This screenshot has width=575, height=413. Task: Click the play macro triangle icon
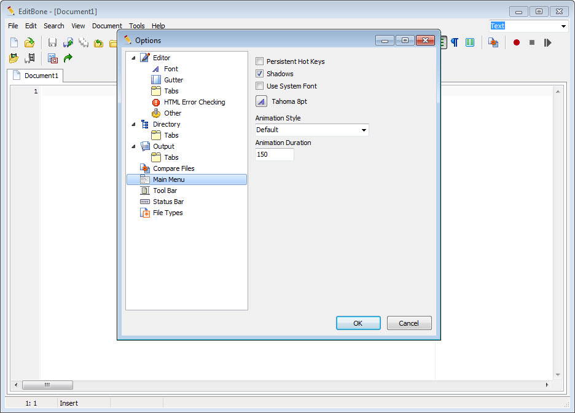pos(547,42)
